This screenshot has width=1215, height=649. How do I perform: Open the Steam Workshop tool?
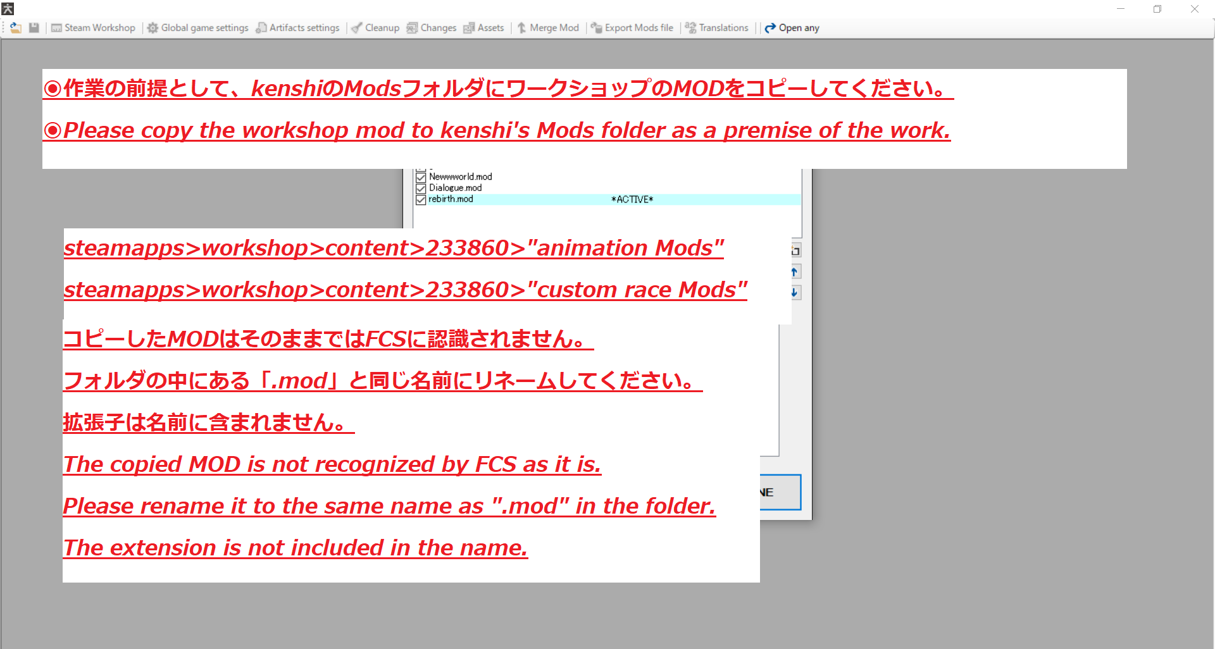pyautogui.click(x=93, y=28)
